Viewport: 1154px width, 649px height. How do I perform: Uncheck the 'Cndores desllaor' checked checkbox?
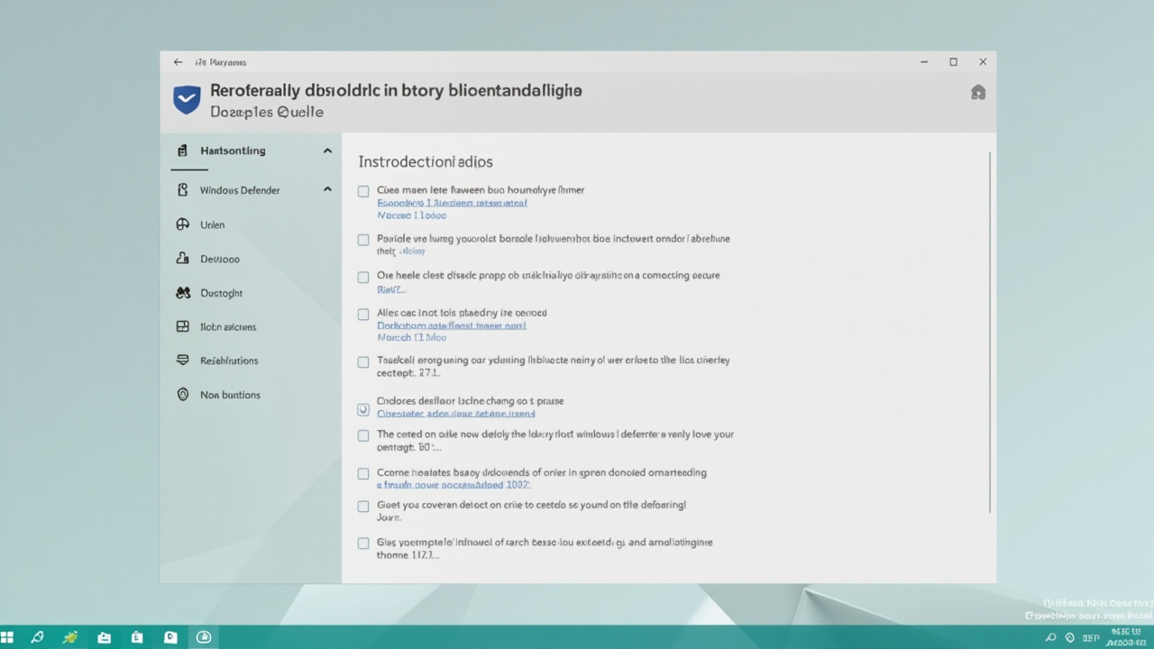point(363,409)
